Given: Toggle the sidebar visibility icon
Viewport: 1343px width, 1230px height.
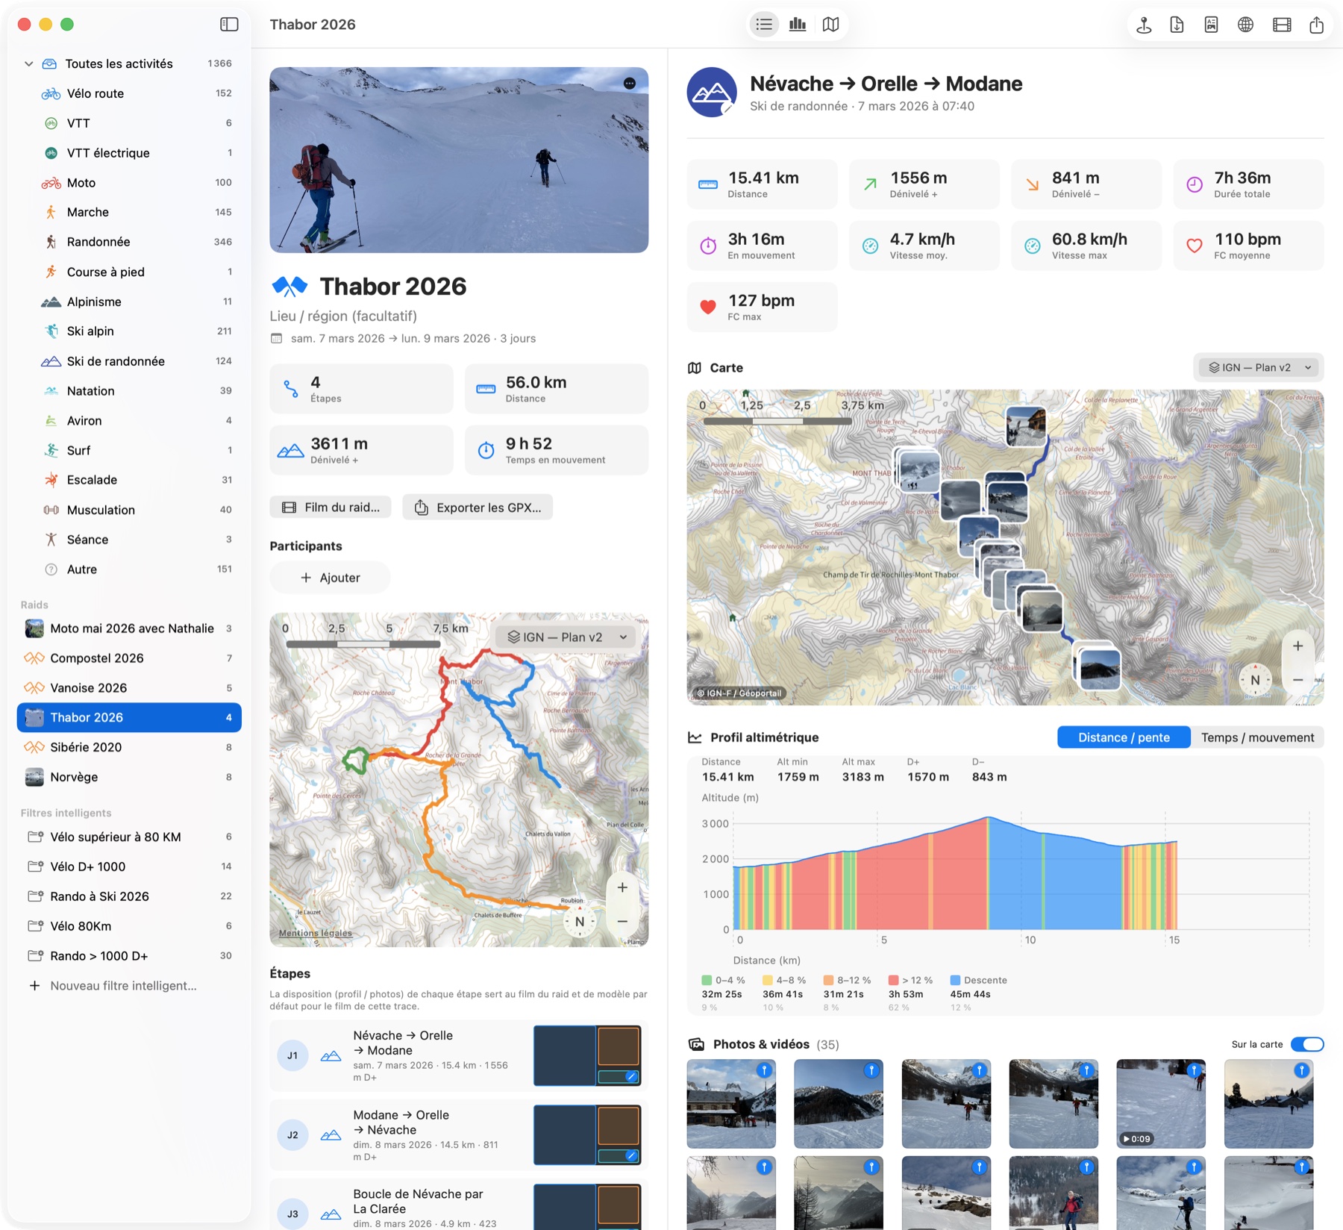Looking at the screenshot, I should click(x=229, y=25).
